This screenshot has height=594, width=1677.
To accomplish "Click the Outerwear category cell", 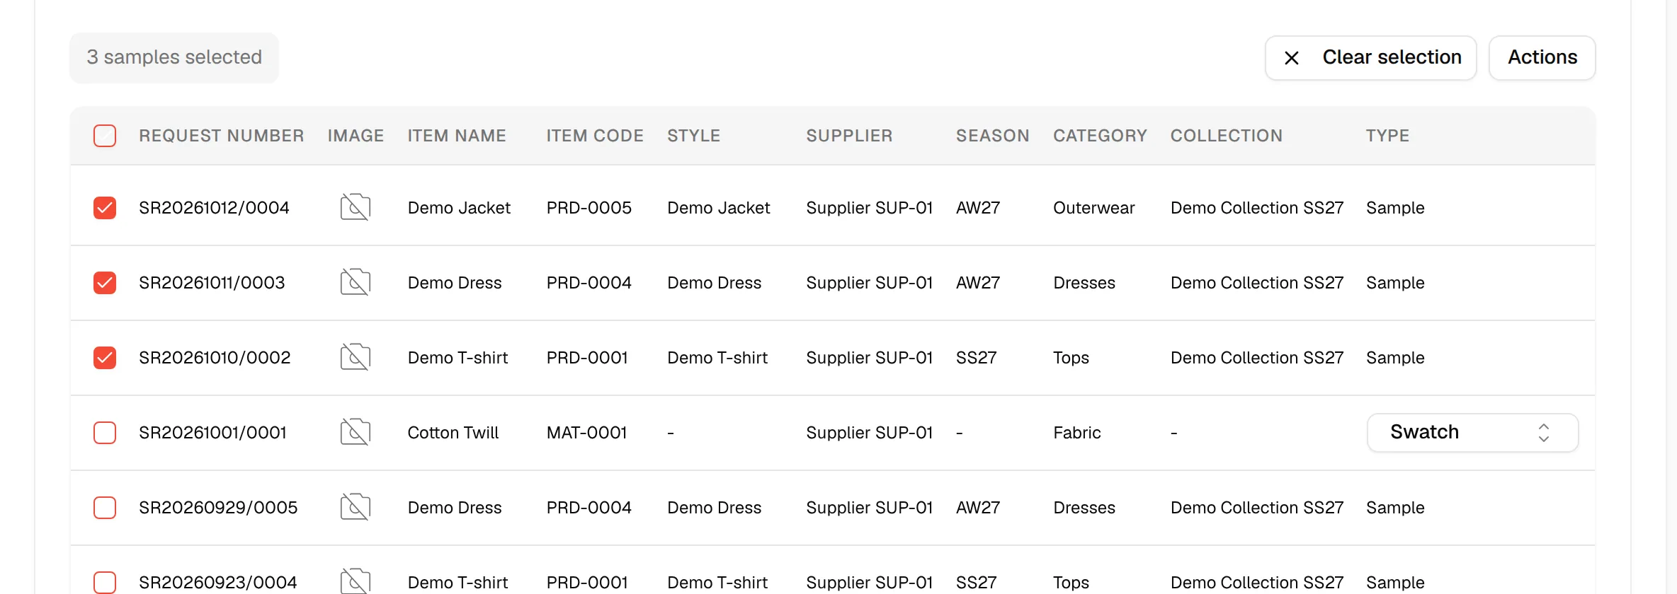I will point(1093,208).
